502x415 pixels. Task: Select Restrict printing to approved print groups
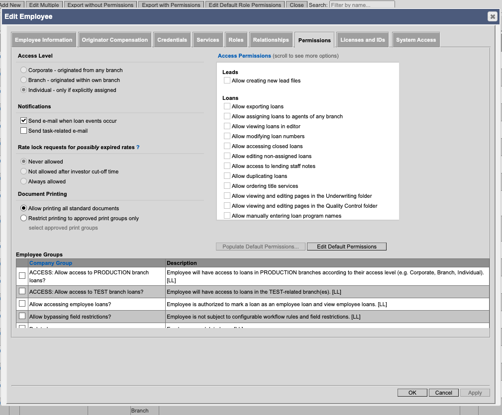point(23,218)
